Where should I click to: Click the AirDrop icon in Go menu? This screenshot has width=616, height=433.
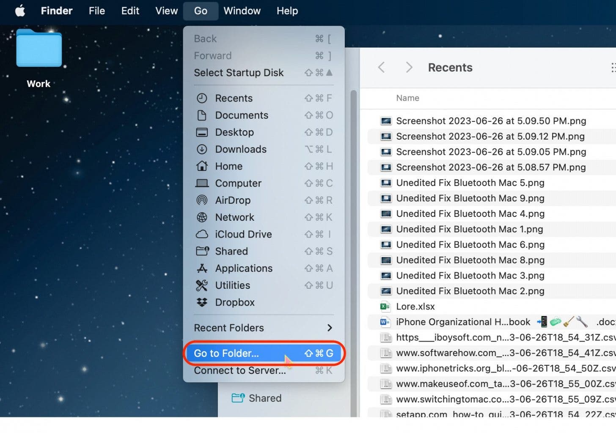pyautogui.click(x=202, y=200)
